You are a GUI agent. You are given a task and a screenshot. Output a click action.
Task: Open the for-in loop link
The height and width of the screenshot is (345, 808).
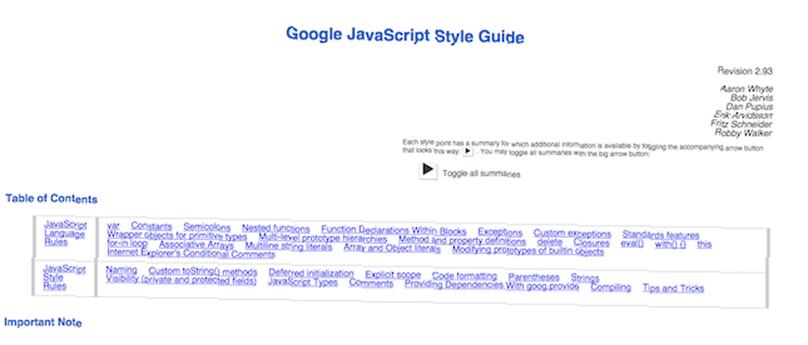pos(127,243)
